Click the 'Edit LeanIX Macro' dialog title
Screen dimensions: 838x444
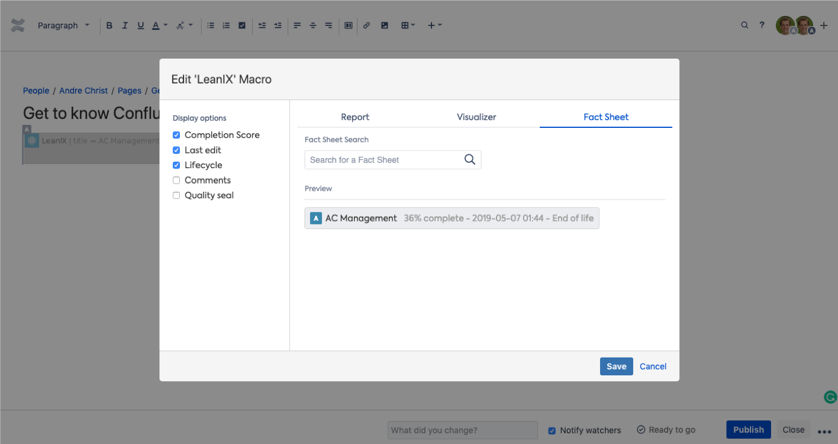(221, 79)
